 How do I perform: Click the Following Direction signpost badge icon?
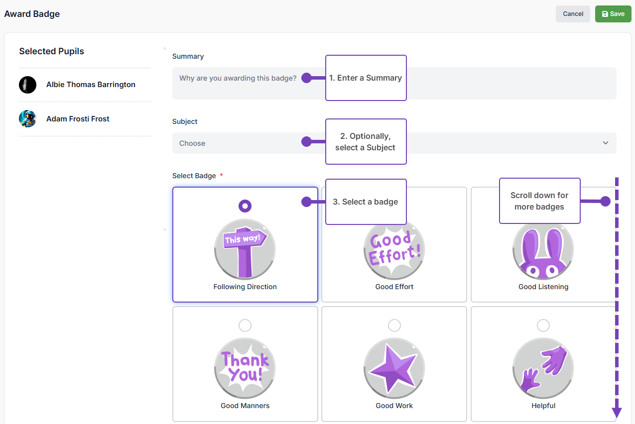tap(245, 250)
